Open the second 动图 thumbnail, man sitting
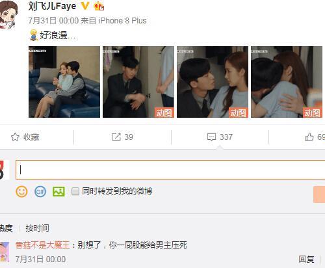The image size is (325, 268). (138, 82)
